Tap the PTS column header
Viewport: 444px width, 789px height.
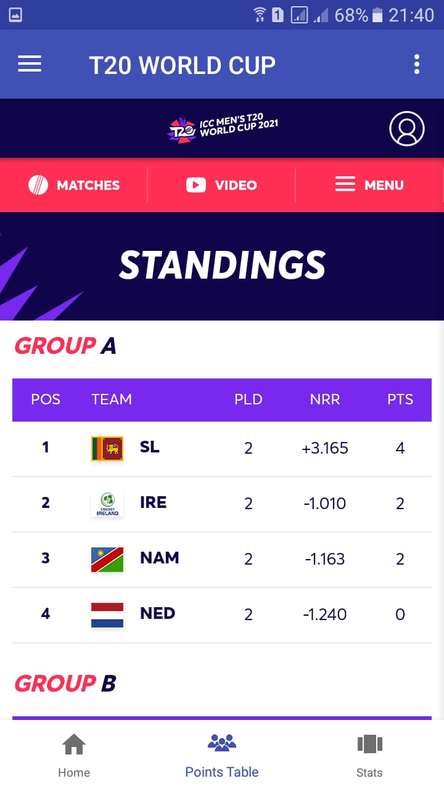(400, 399)
